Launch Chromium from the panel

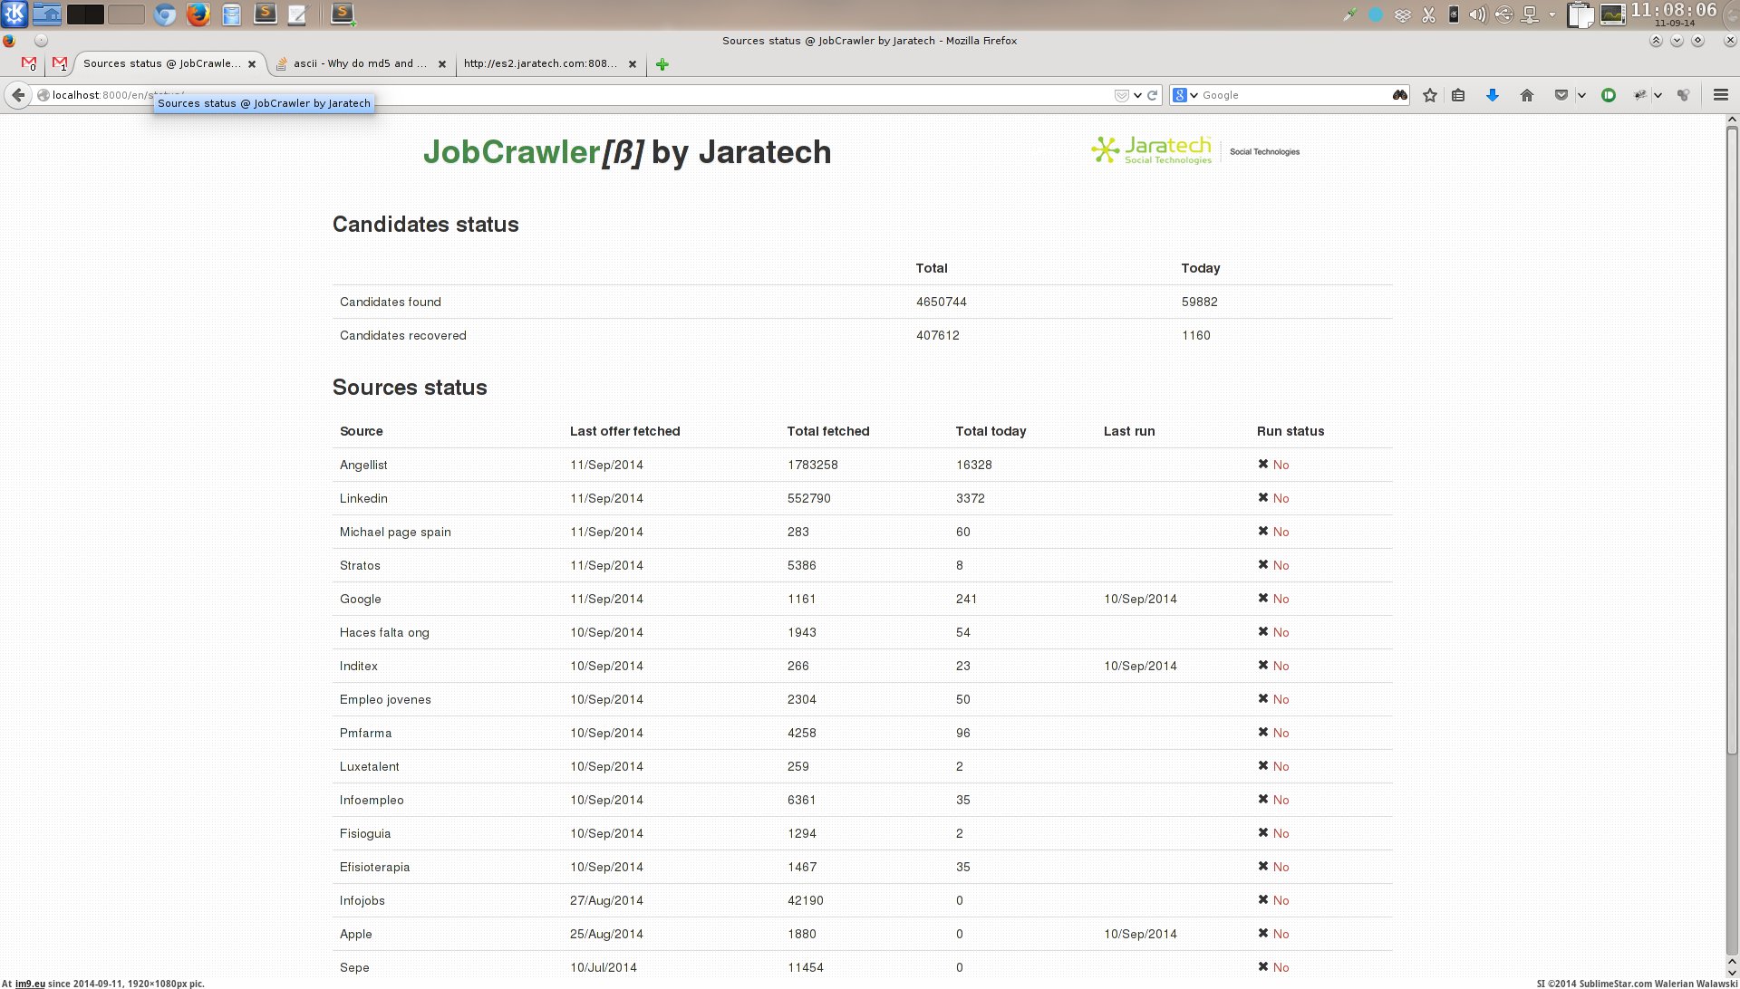164,14
